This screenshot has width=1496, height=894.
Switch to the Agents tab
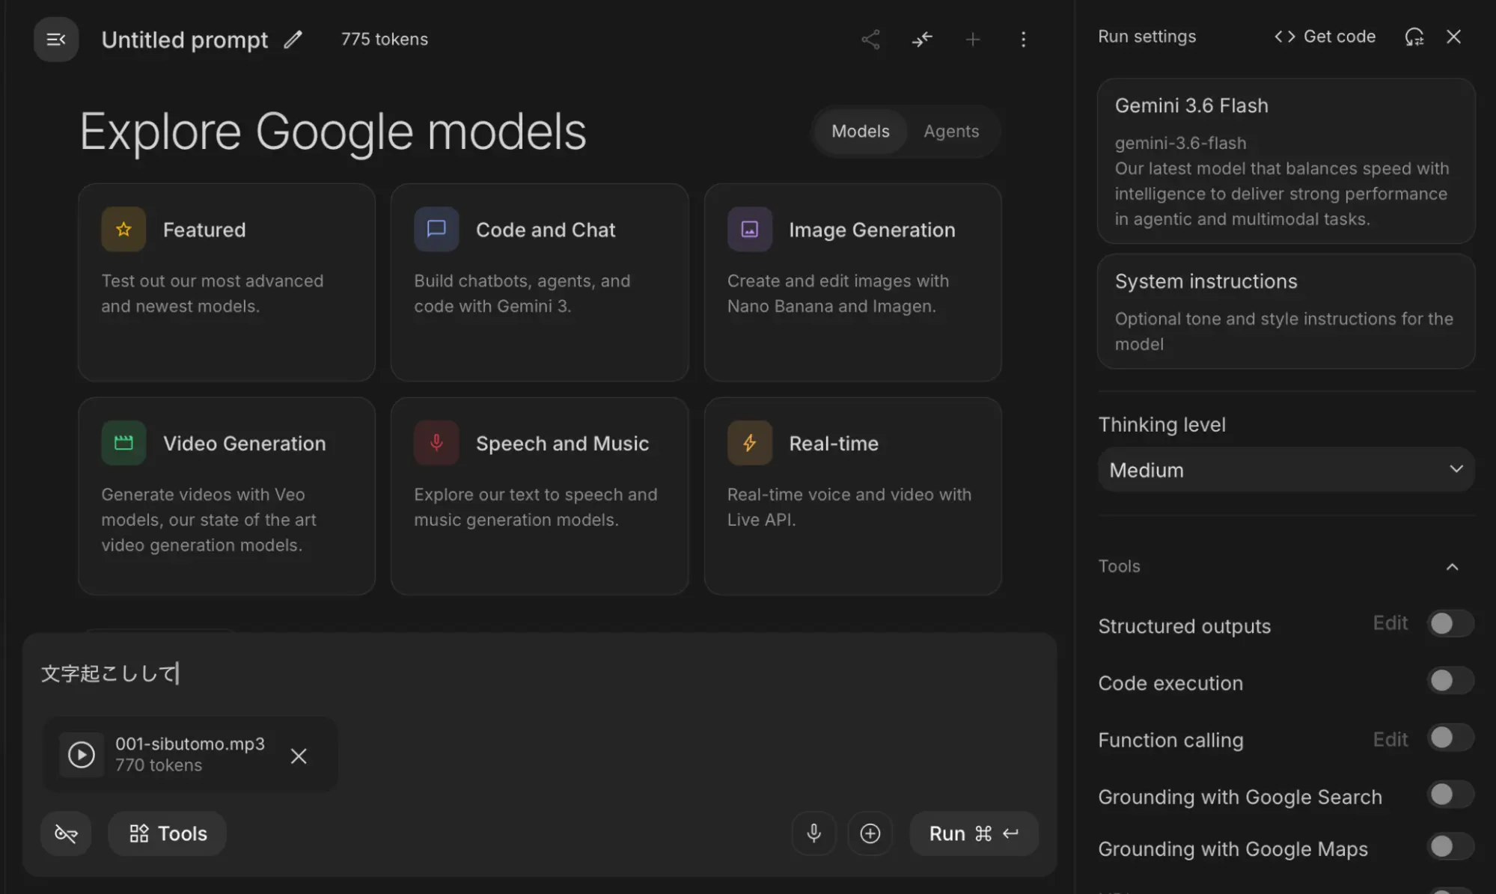click(951, 131)
